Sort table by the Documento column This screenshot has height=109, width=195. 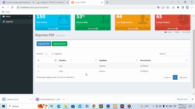click(x=164, y=60)
